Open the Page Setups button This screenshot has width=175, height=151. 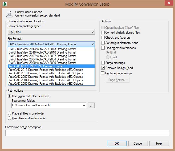tap(118, 80)
